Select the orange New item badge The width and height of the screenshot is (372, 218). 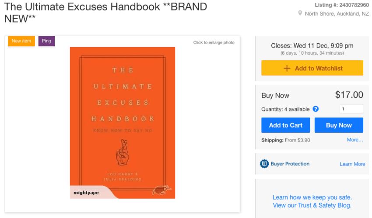pos(21,41)
